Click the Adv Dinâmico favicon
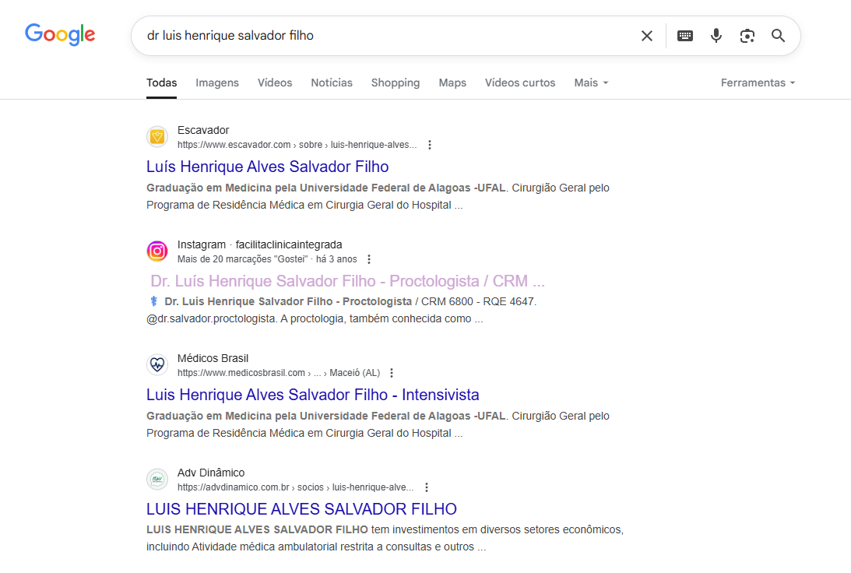 [157, 479]
